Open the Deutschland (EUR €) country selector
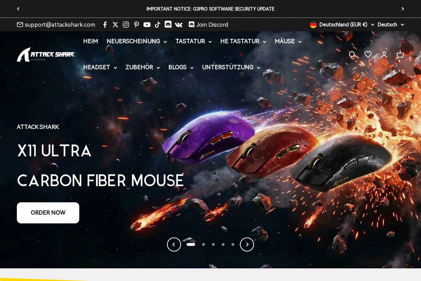The image size is (421, 281). (x=342, y=25)
